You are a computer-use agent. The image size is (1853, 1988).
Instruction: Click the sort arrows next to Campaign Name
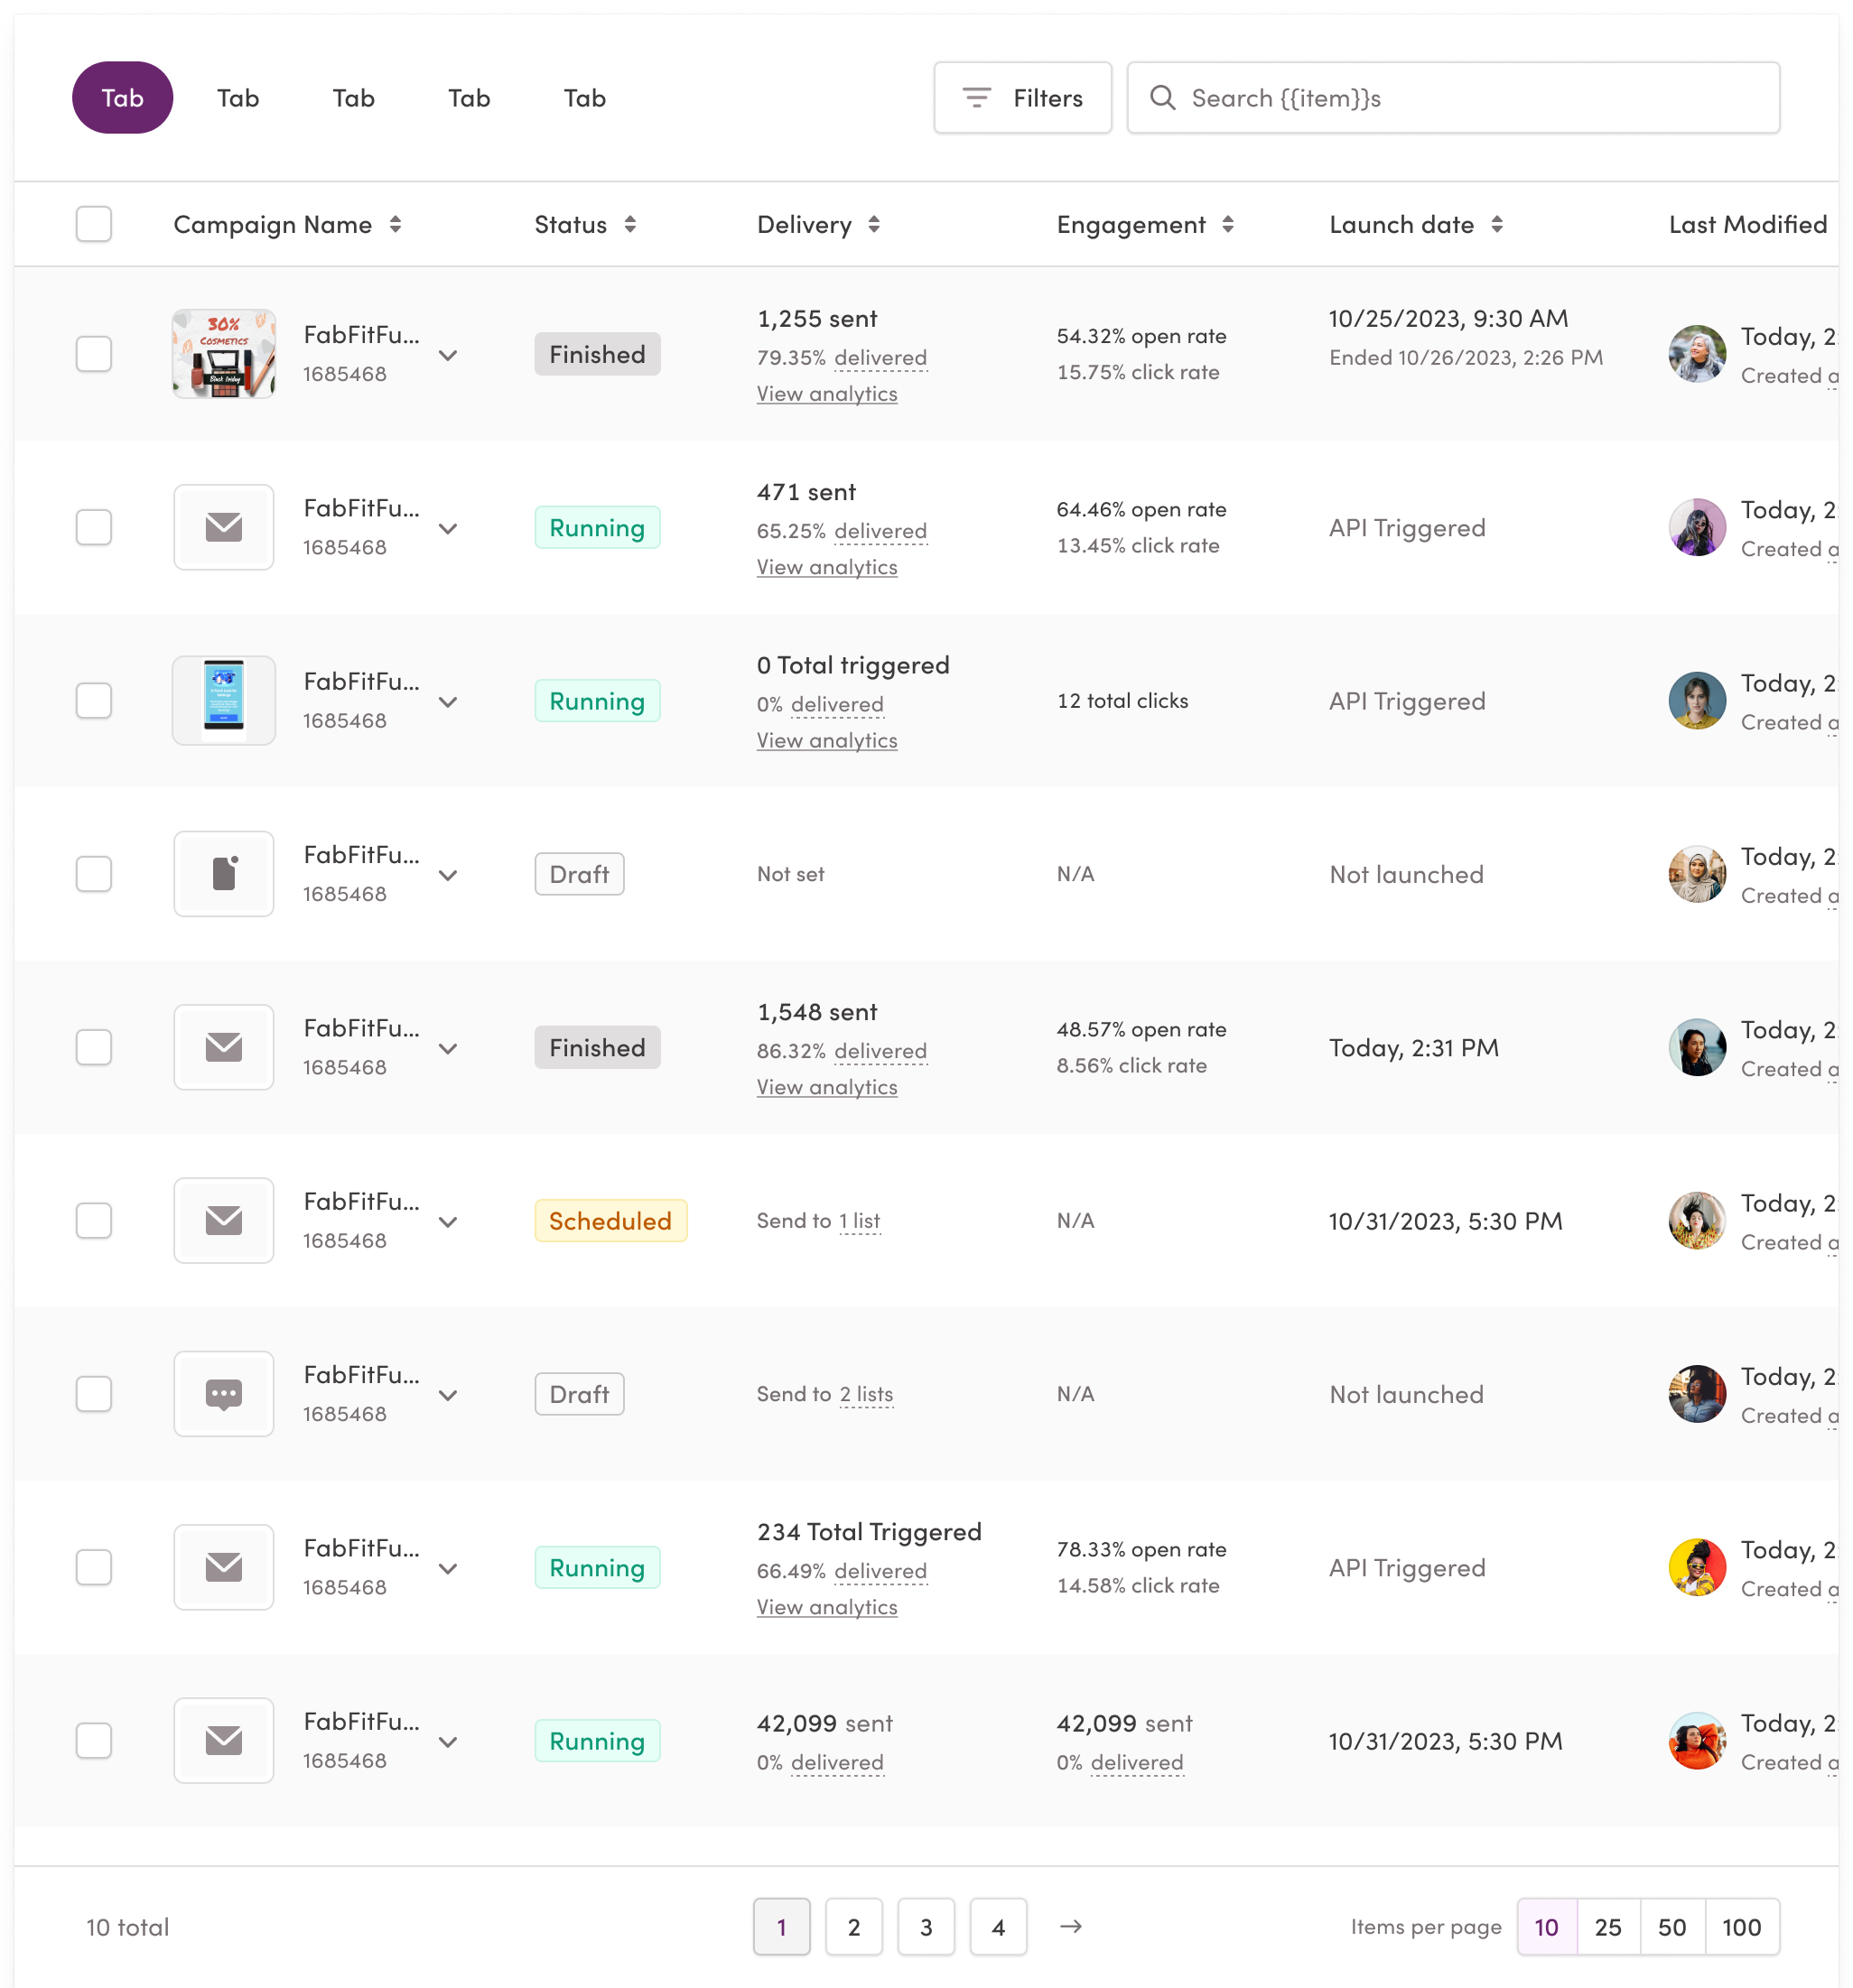[396, 225]
